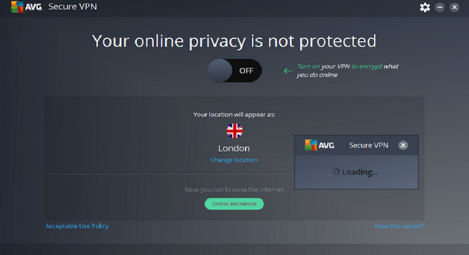Click the Loading... text in popup
Screen dimensions: 469x255
(360, 172)
